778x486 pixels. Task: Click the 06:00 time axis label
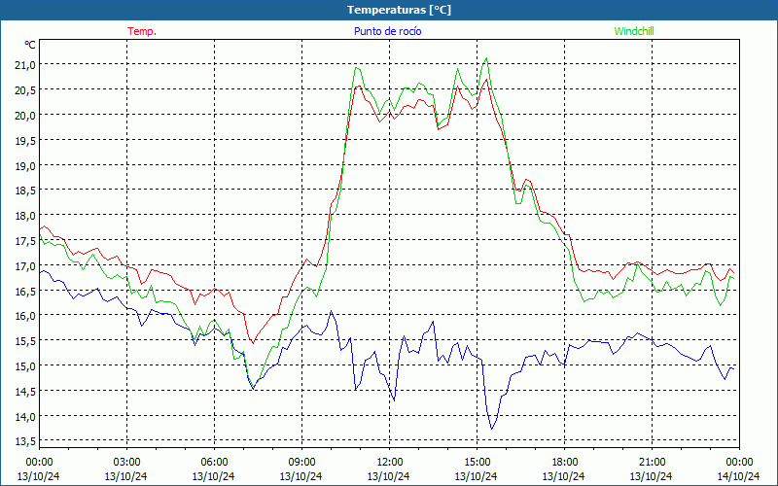(214, 463)
